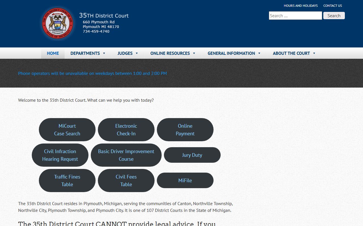Image resolution: width=363 pixels, height=226 pixels.
Task: Expand the General Information dropdown arrow
Action: point(259,53)
